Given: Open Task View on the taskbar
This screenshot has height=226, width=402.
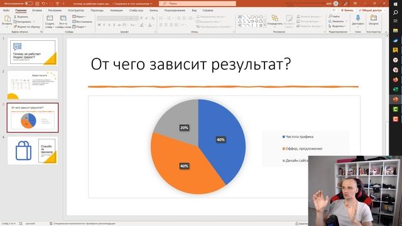Looking at the screenshot, I should pos(395,21).
